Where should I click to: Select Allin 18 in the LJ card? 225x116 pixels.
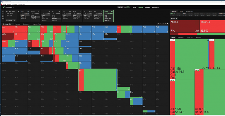pyautogui.click(x=44, y=20)
